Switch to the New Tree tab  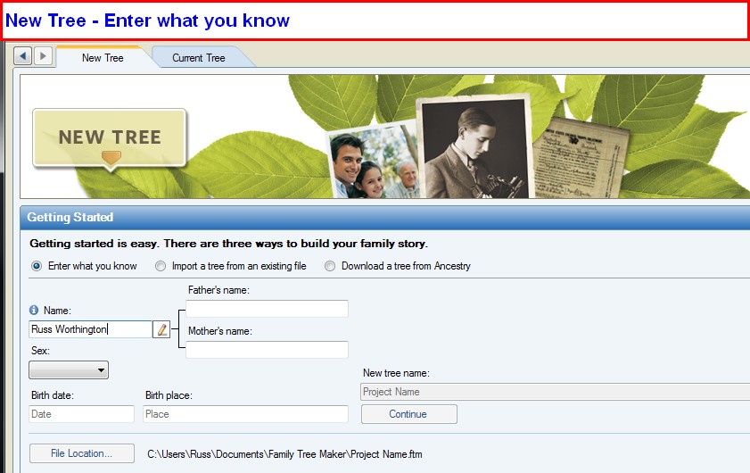[103, 58]
